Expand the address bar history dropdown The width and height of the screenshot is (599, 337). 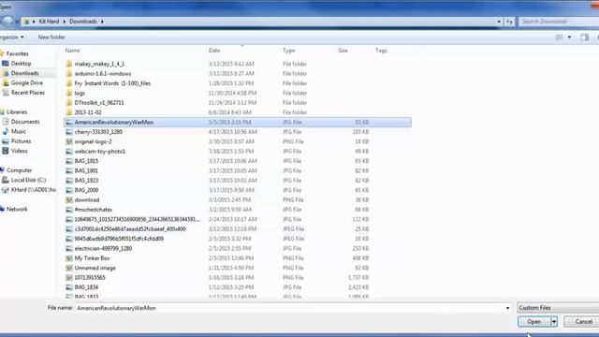click(499, 22)
